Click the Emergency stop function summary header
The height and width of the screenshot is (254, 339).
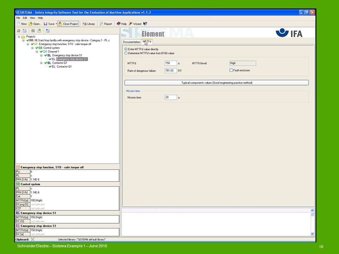pos(52,167)
